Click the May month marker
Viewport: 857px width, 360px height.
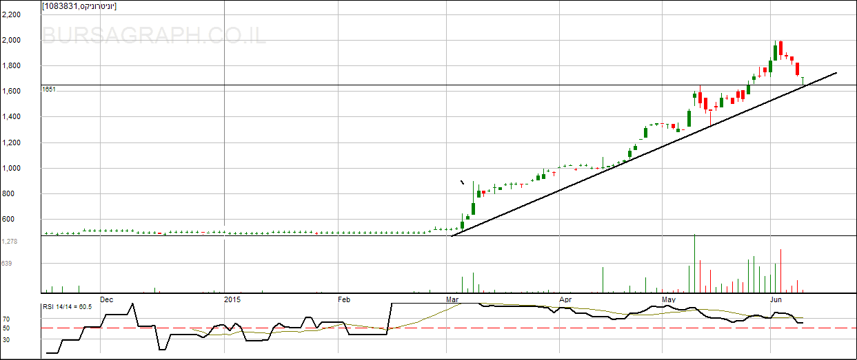(668, 299)
